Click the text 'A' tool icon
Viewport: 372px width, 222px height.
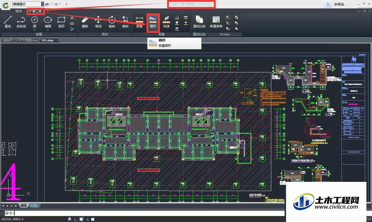click(x=72, y=18)
